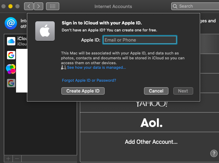This screenshot has width=219, height=163.
Task: Add an account with plus button
Action: [8, 159]
